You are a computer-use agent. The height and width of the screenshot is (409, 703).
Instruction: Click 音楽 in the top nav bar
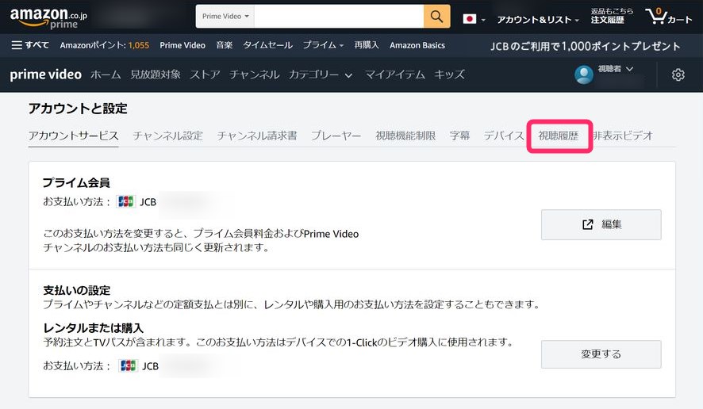(225, 45)
